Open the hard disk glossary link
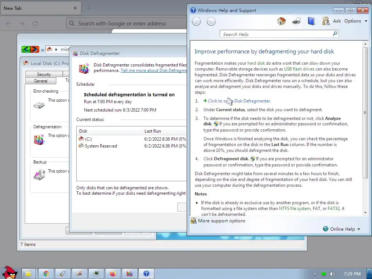The width and height of the screenshot is (372, 279). (x=256, y=63)
